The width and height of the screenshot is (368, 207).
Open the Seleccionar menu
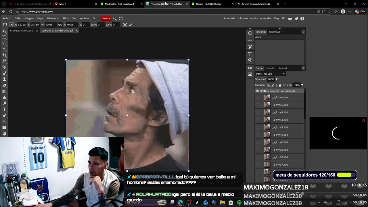(53, 18)
